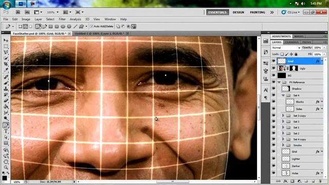Hide the FX Reference group
The image size is (329, 185).
pyautogui.click(x=273, y=82)
